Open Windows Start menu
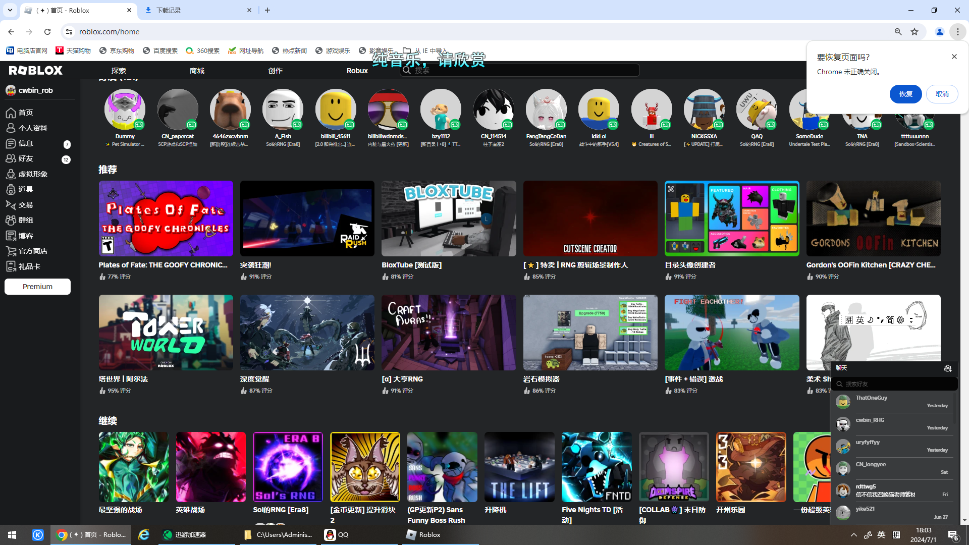The width and height of the screenshot is (969, 545). (12, 535)
